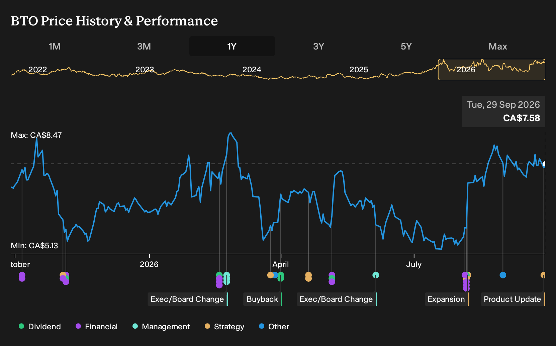556x346 pixels.
Task: Click the "BTO Price History & Performance" heading
Action: coord(114,21)
